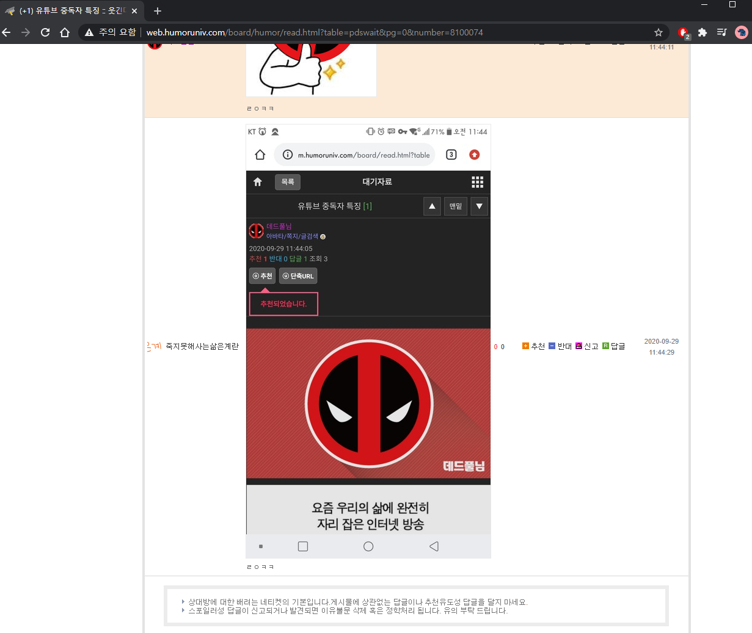Image resolution: width=752 pixels, height=633 pixels.
Task: Open the Extensions puzzle-piece menu
Action: [703, 32]
